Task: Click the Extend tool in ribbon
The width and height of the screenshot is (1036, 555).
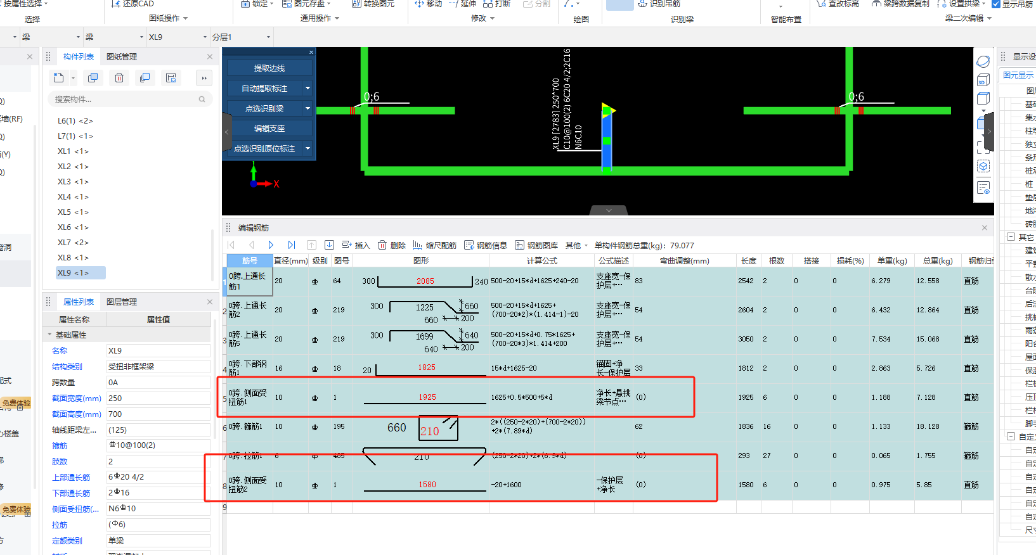Action: 462,4
